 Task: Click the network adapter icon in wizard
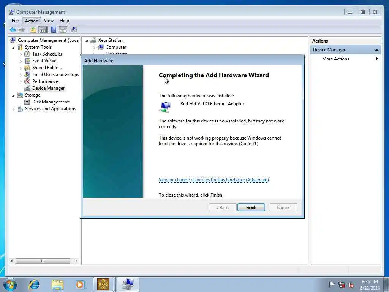pyautogui.click(x=165, y=107)
